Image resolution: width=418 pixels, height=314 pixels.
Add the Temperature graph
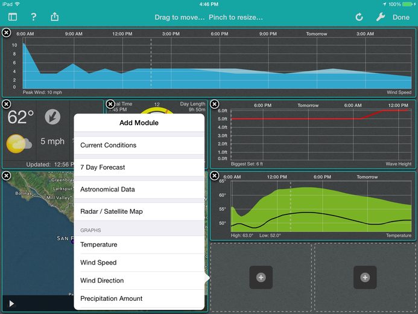(x=139, y=245)
